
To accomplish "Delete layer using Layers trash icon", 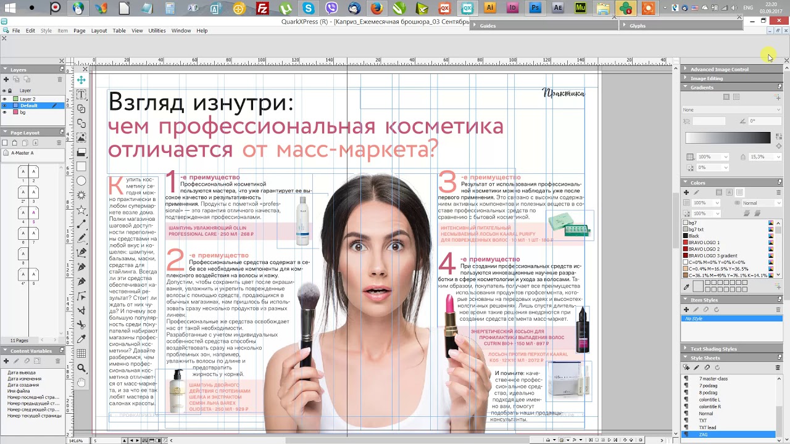I will pos(60,80).
